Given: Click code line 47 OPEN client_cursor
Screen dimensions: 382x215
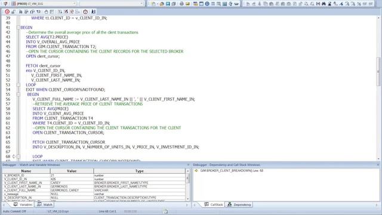Looking at the screenshot, I should [42, 56].
